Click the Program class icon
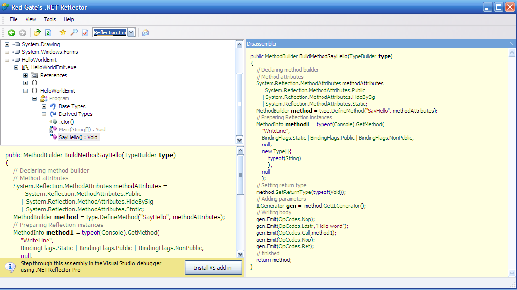Image resolution: width=517 pixels, height=290 pixels. (x=44, y=98)
